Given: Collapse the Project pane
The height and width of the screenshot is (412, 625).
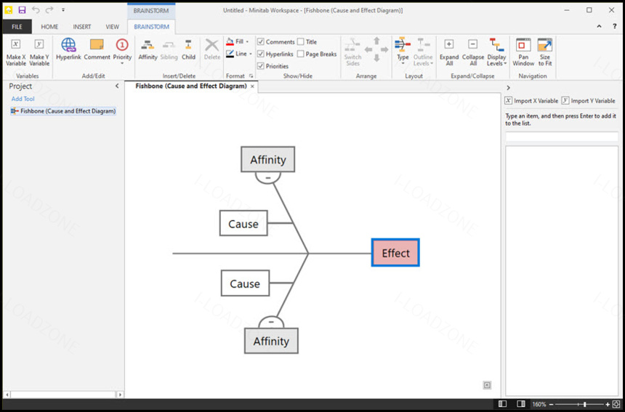Looking at the screenshot, I should click(117, 86).
